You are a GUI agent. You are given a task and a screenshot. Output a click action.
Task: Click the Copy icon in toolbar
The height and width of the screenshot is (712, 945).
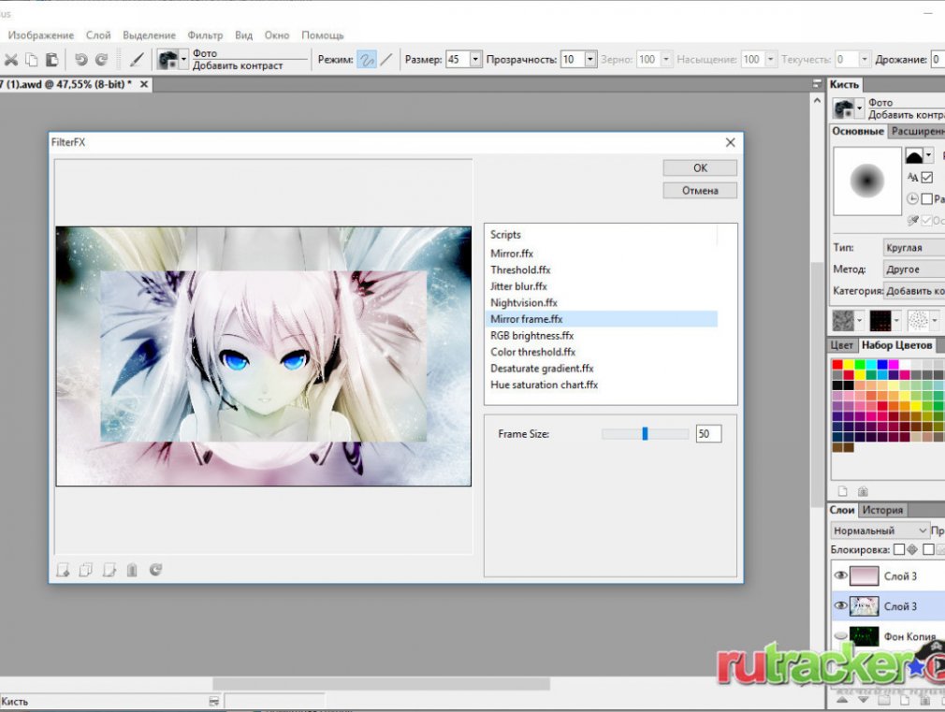(31, 59)
